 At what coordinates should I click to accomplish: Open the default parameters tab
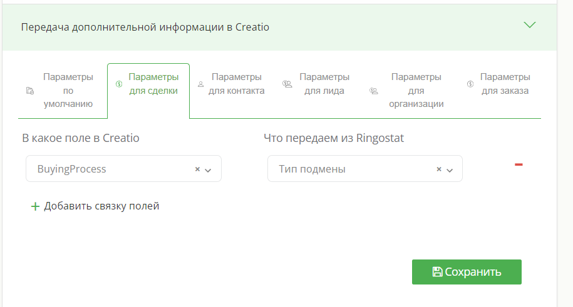[63, 91]
